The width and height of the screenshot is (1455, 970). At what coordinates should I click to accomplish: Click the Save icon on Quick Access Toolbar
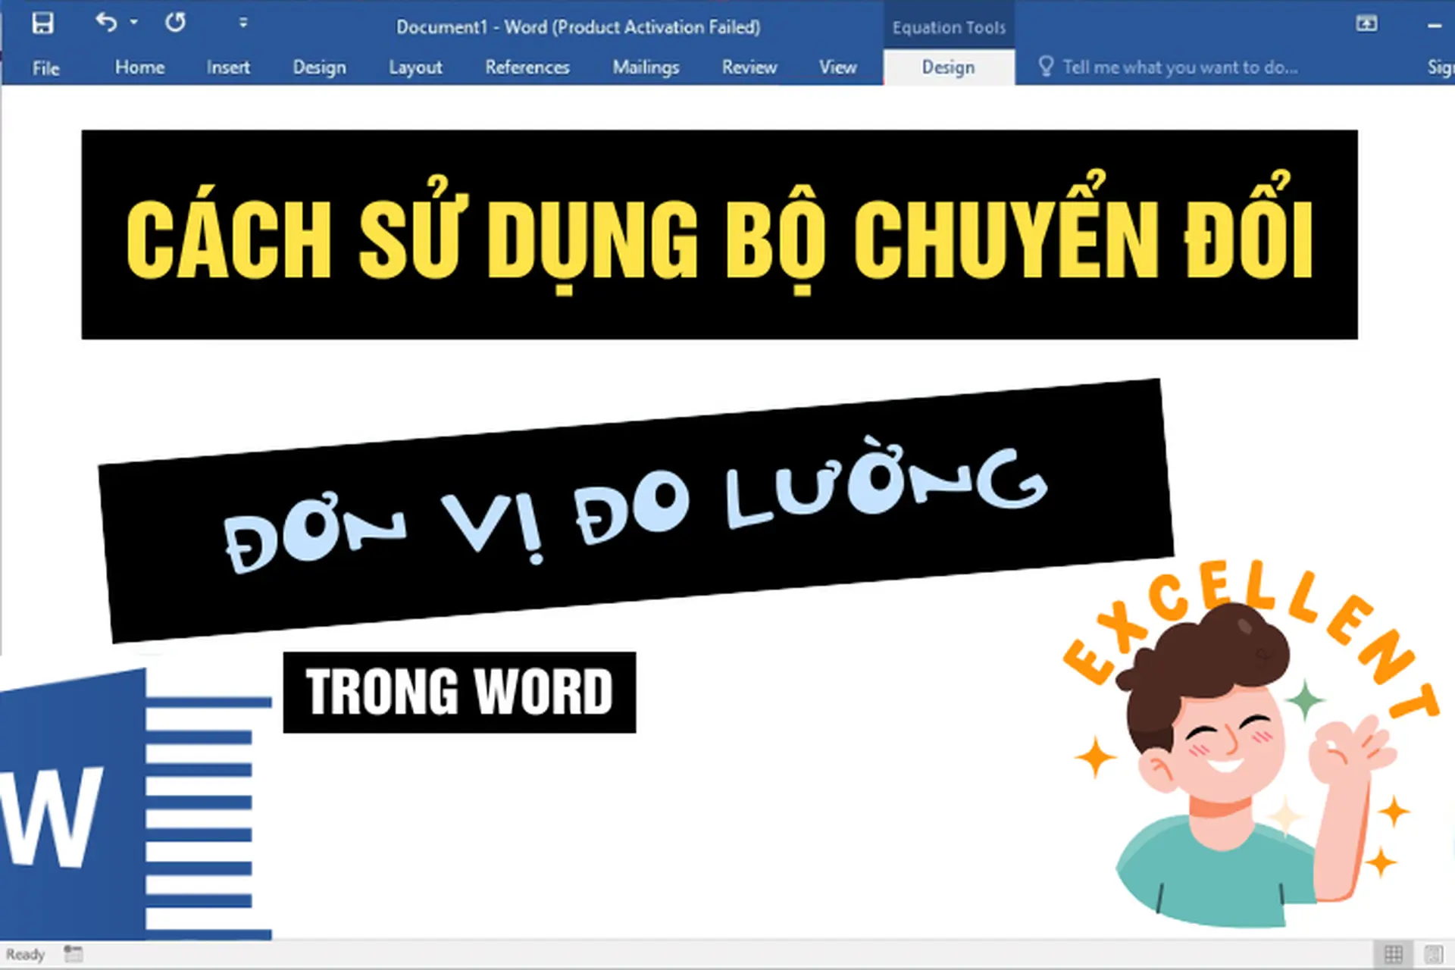pyautogui.click(x=42, y=23)
